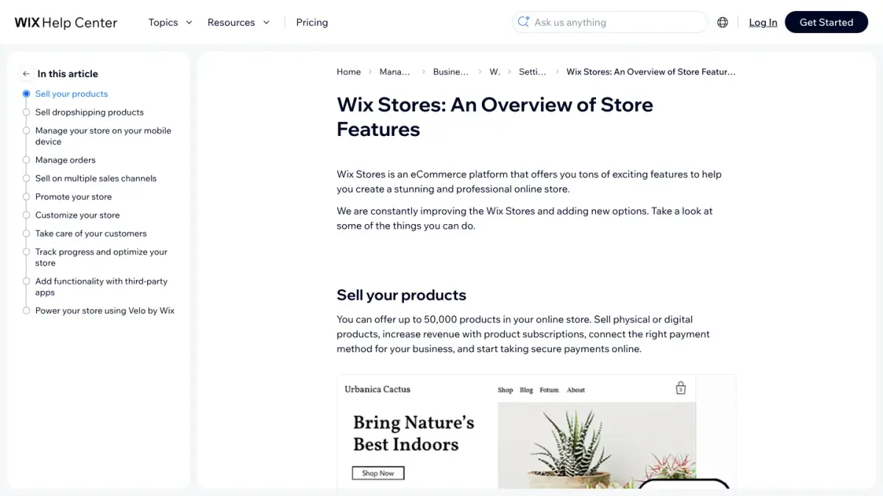883x496 pixels.
Task: Click the AI sparkle search icon
Action: point(524,22)
